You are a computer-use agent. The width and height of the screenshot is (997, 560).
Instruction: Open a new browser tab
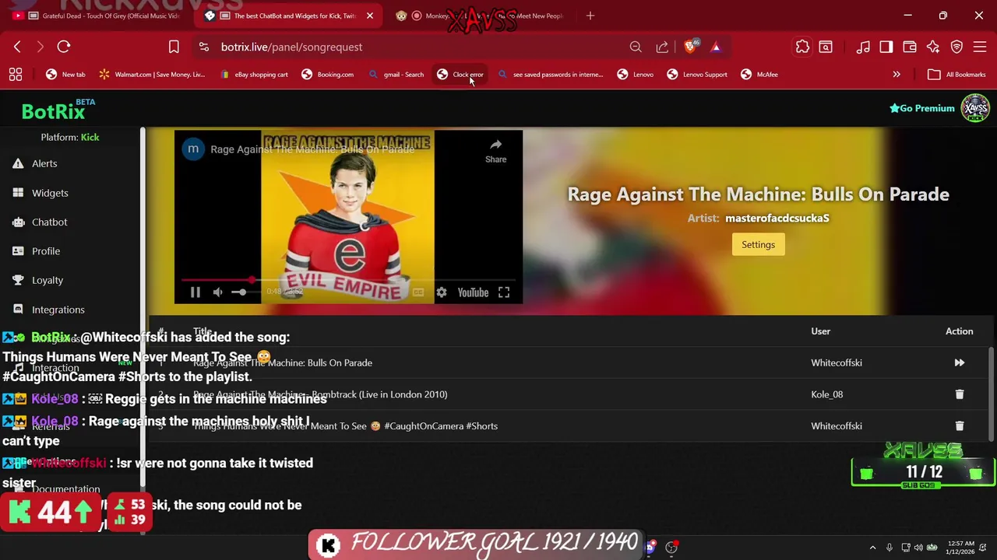tap(590, 16)
